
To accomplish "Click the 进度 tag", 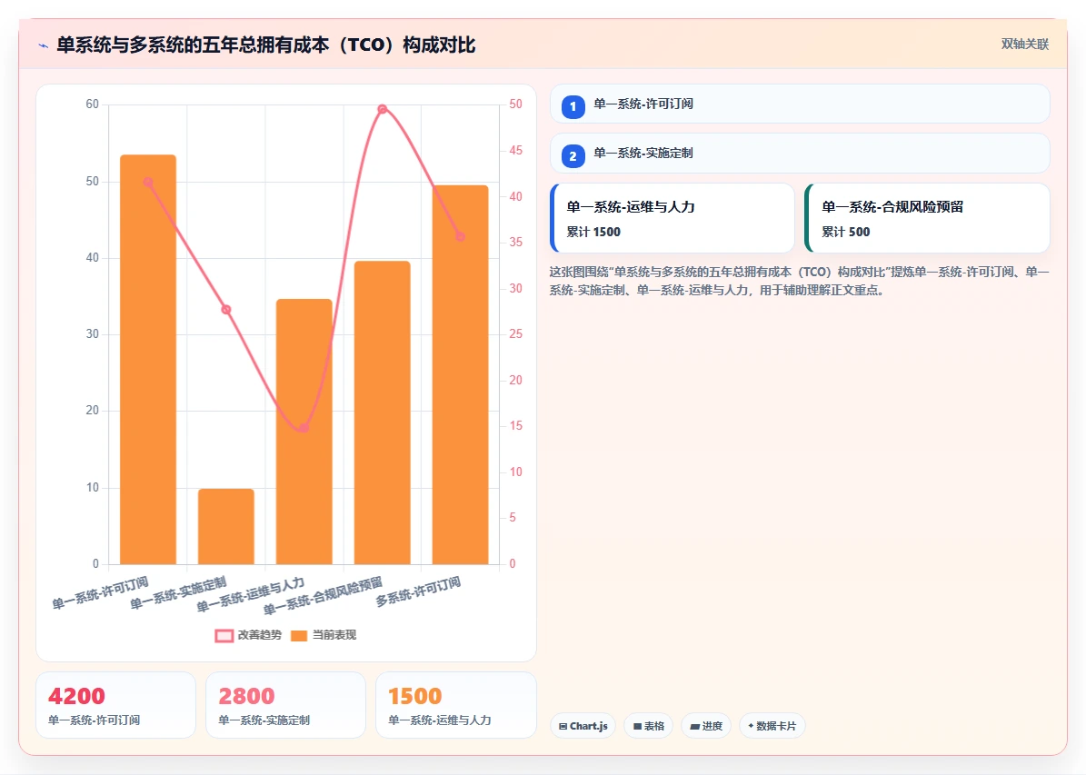I will (706, 726).
